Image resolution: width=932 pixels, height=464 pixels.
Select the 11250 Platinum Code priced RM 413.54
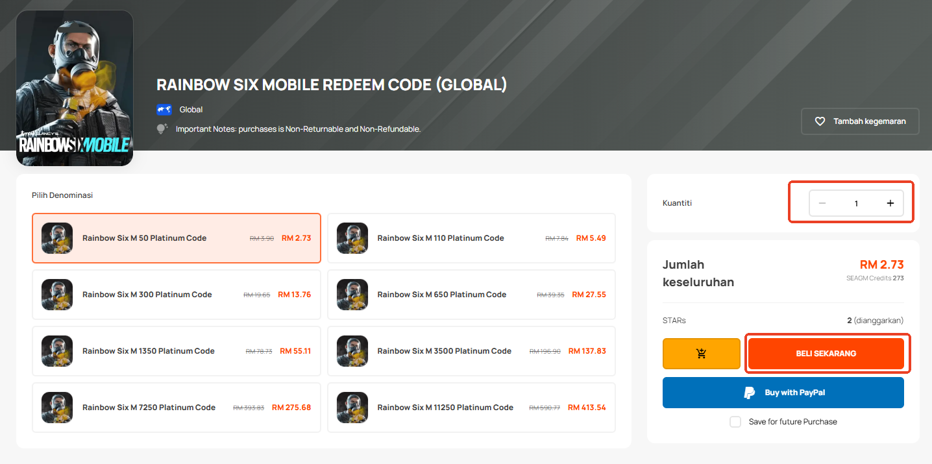[x=471, y=408]
